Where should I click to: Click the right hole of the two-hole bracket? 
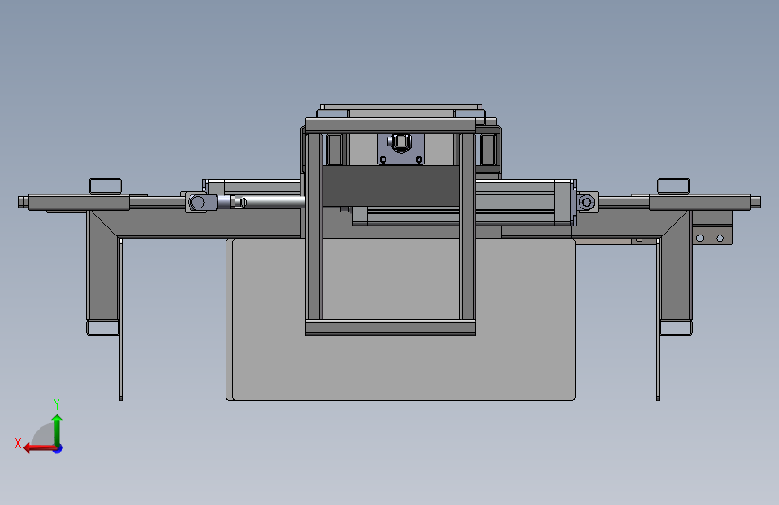pyautogui.click(x=720, y=239)
